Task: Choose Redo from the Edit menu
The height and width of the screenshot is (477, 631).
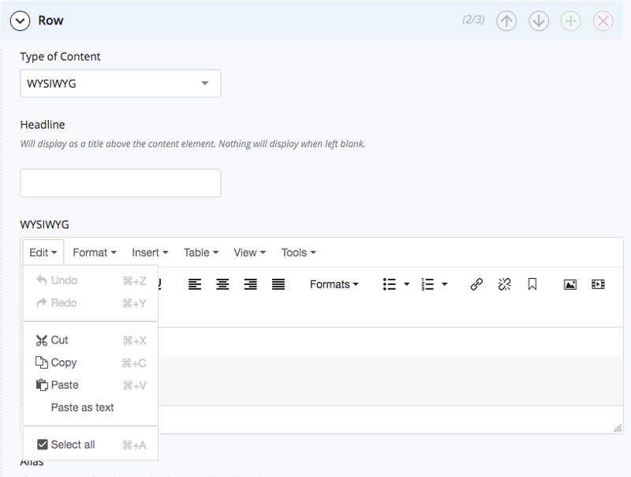Action: click(91, 303)
